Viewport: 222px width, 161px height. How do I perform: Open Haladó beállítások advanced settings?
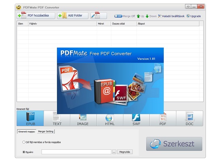pyautogui.click(x=171, y=16)
